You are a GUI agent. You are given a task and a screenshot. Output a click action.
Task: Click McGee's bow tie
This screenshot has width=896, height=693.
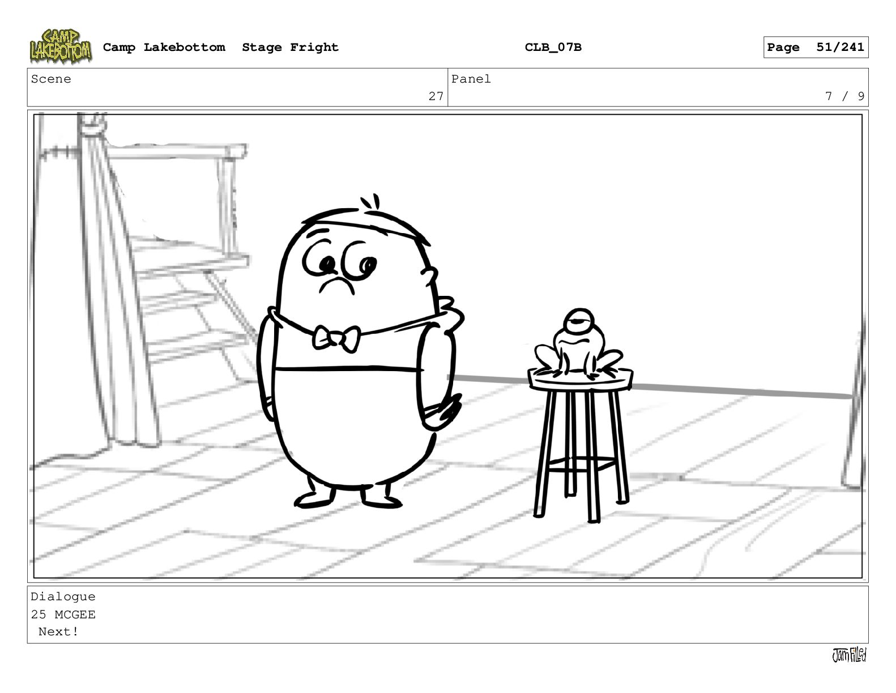click(x=336, y=338)
